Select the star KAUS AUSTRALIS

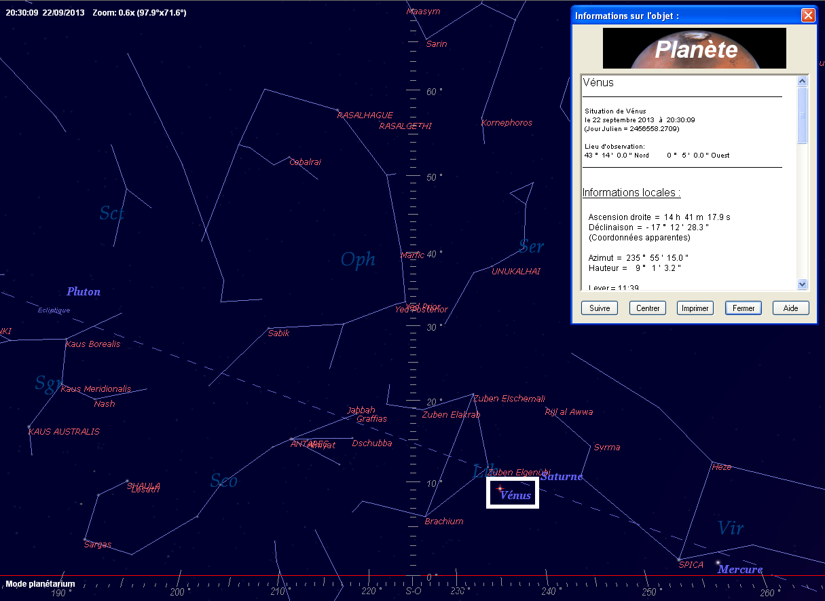tap(29, 426)
